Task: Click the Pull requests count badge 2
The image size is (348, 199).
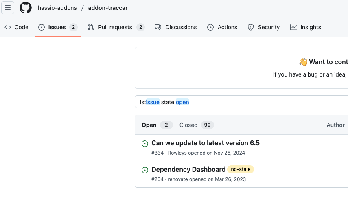Action: tap(140, 27)
